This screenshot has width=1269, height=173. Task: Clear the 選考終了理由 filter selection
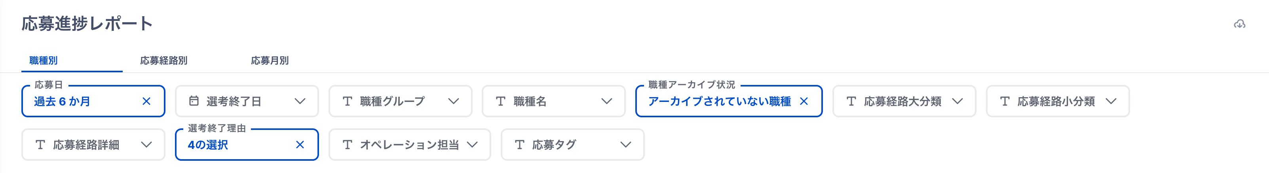coord(300,145)
